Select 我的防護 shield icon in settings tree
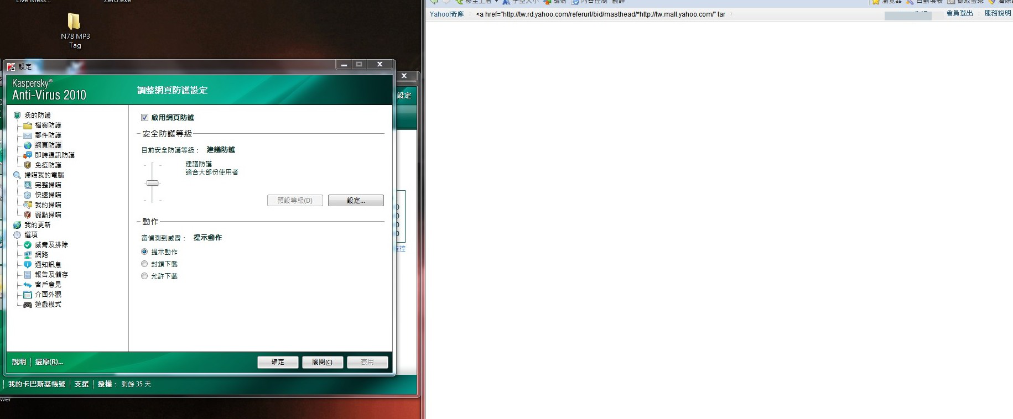Viewport: 1013px width, 419px height. pyautogui.click(x=17, y=116)
